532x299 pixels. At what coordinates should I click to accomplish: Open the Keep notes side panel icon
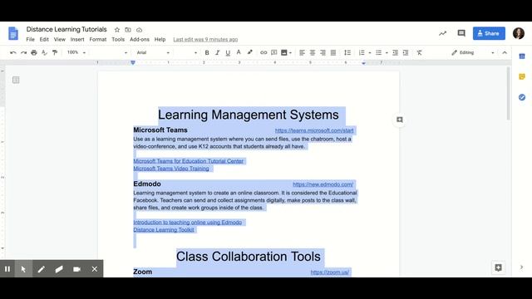pyautogui.click(x=522, y=76)
